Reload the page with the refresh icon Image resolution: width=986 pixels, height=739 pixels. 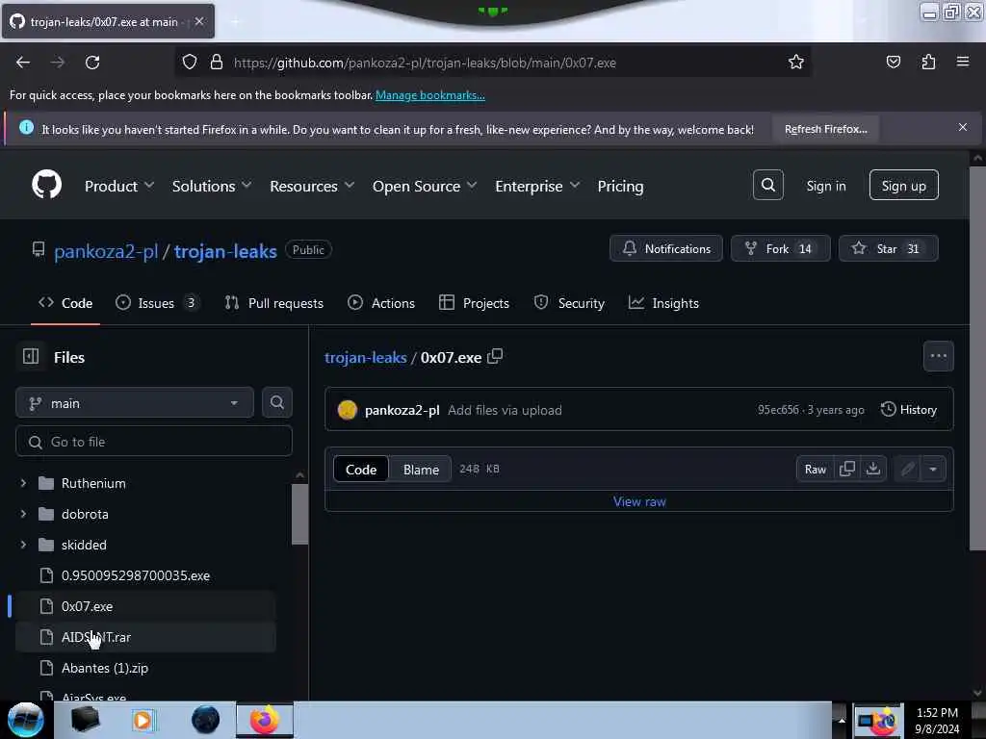click(x=92, y=63)
